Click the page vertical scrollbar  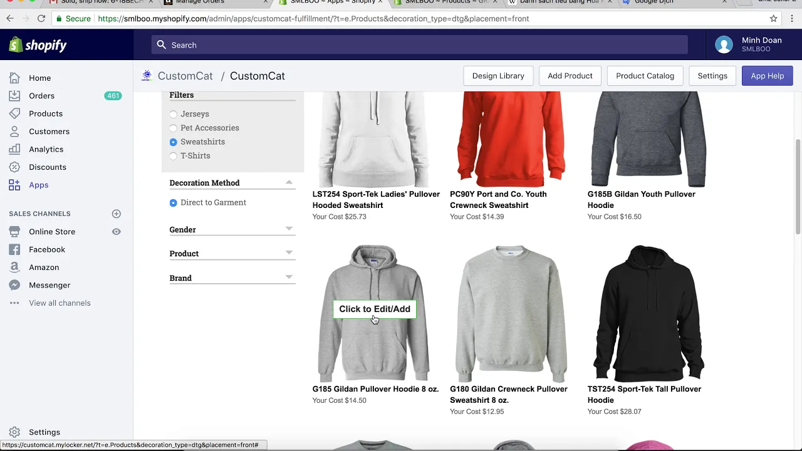[798, 188]
